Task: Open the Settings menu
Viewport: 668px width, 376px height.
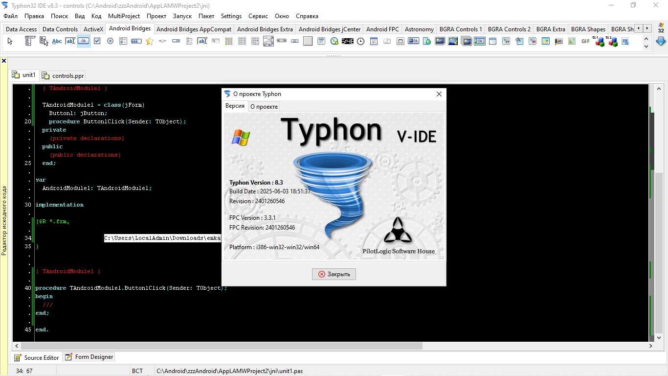Action: click(x=231, y=16)
